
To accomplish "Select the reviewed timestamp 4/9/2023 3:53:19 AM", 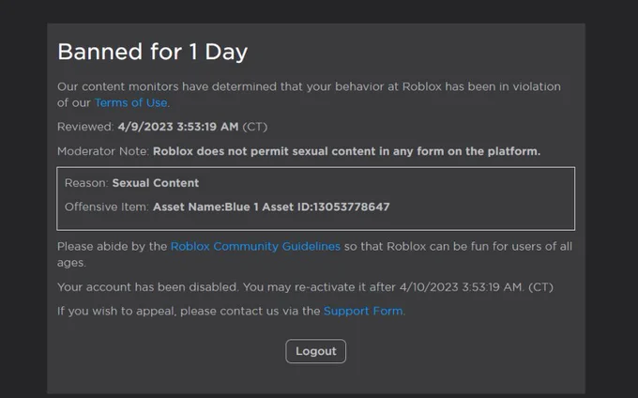I will pos(178,127).
